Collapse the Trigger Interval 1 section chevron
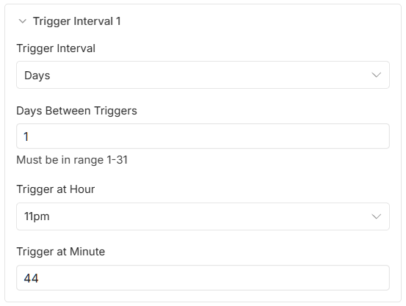Image resolution: width=406 pixels, height=306 pixels. 23,21
